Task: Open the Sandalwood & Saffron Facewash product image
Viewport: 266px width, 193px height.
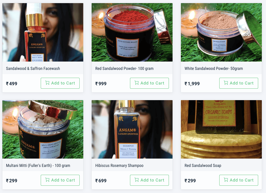Action: 43,32
